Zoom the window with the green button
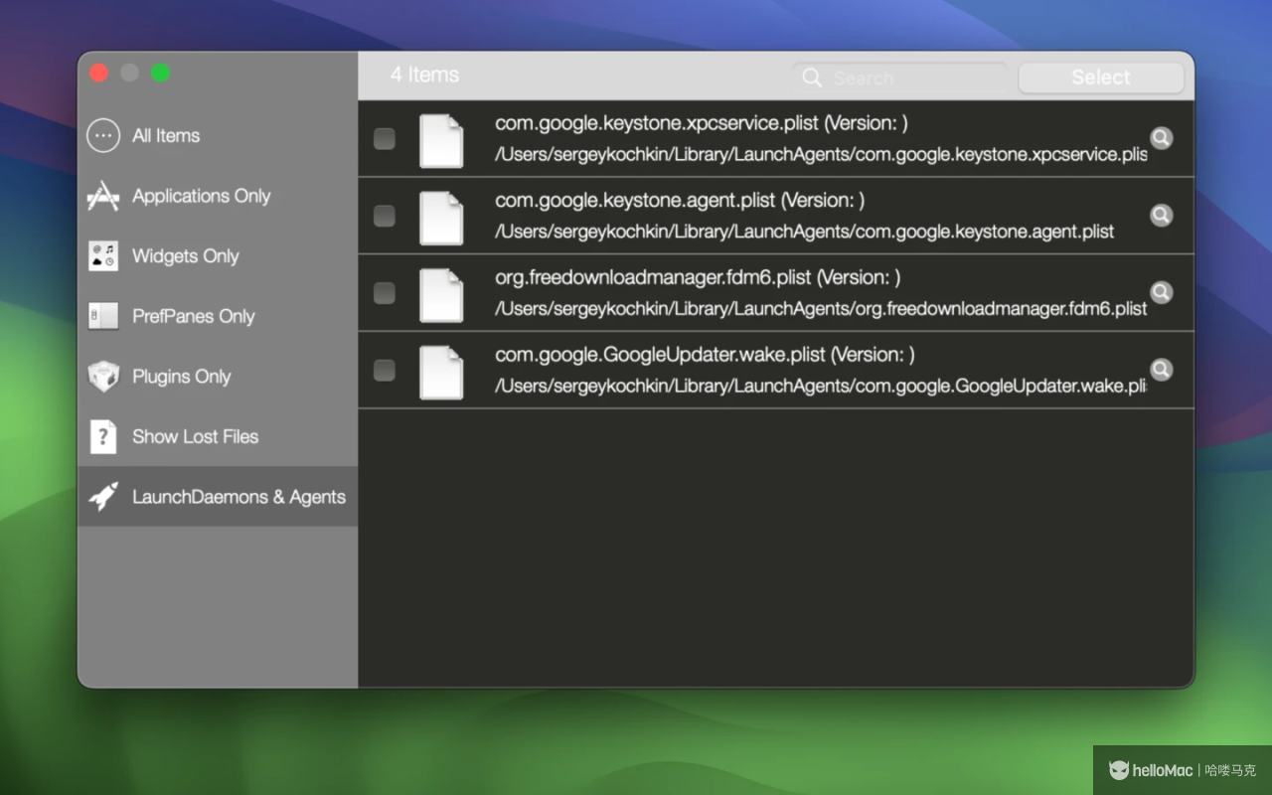 pyautogui.click(x=160, y=73)
